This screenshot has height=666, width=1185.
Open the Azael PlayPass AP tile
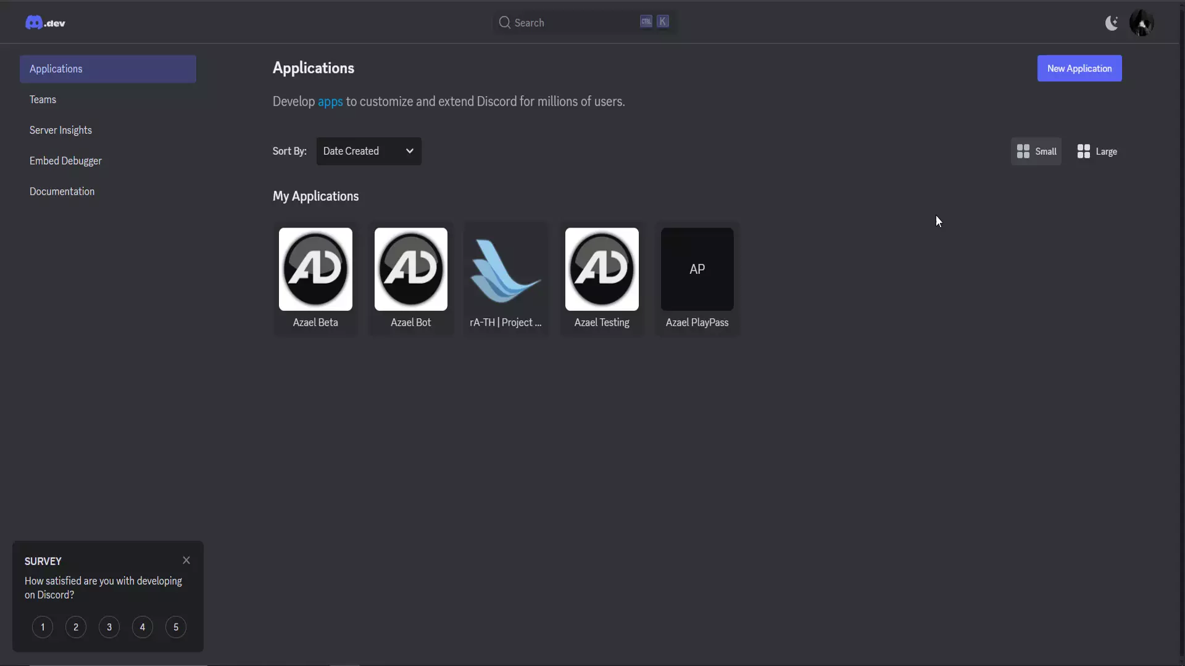[697, 269]
